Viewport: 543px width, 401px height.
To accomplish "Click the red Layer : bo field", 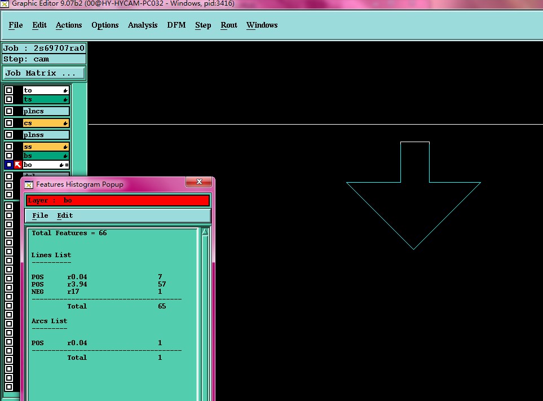I will pos(118,200).
